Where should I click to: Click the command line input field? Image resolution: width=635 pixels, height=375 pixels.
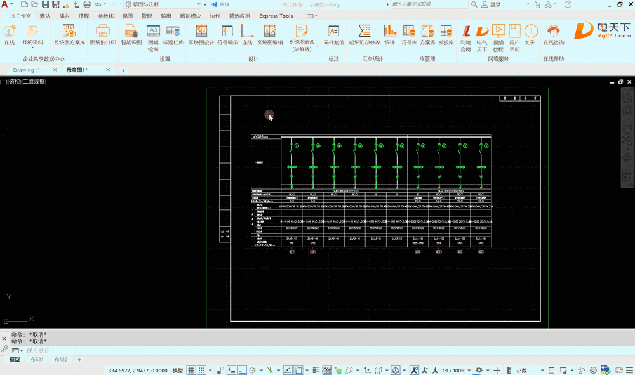pos(127,350)
